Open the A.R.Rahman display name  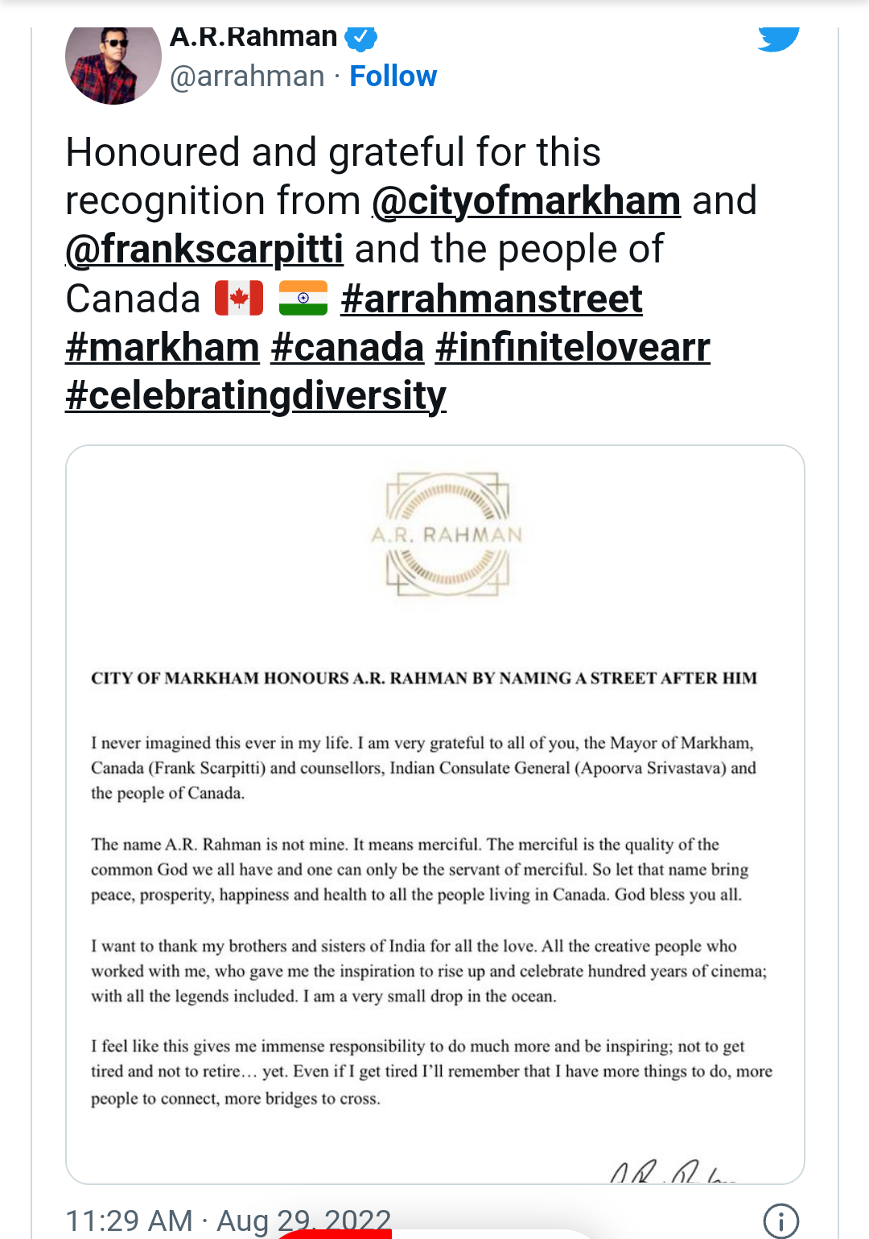point(253,37)
